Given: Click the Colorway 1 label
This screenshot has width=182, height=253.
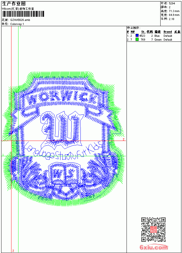Looking at the screenshot, I should [17, 24].
